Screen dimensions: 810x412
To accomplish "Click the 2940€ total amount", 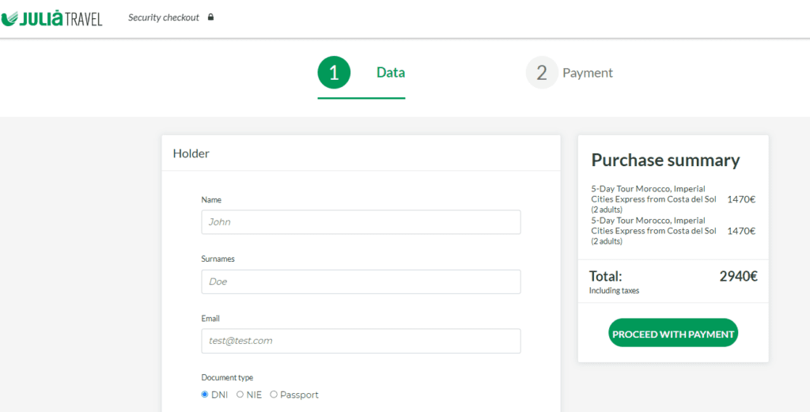I will pos(738,277).
